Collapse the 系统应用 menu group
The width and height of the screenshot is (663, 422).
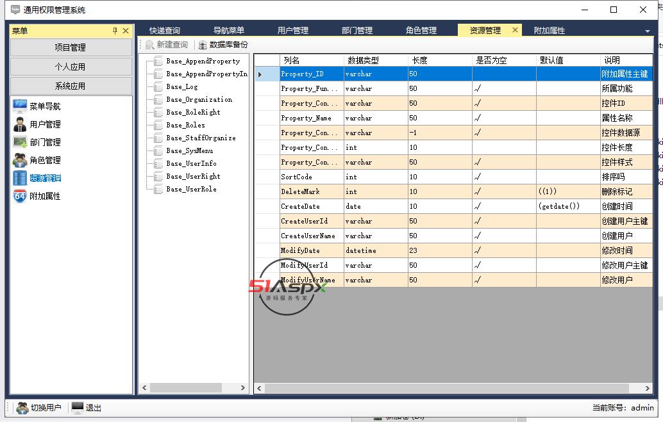71,86
